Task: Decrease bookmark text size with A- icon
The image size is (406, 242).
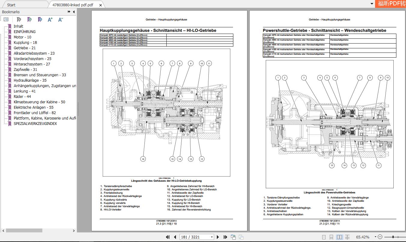Action: (61, 19)
